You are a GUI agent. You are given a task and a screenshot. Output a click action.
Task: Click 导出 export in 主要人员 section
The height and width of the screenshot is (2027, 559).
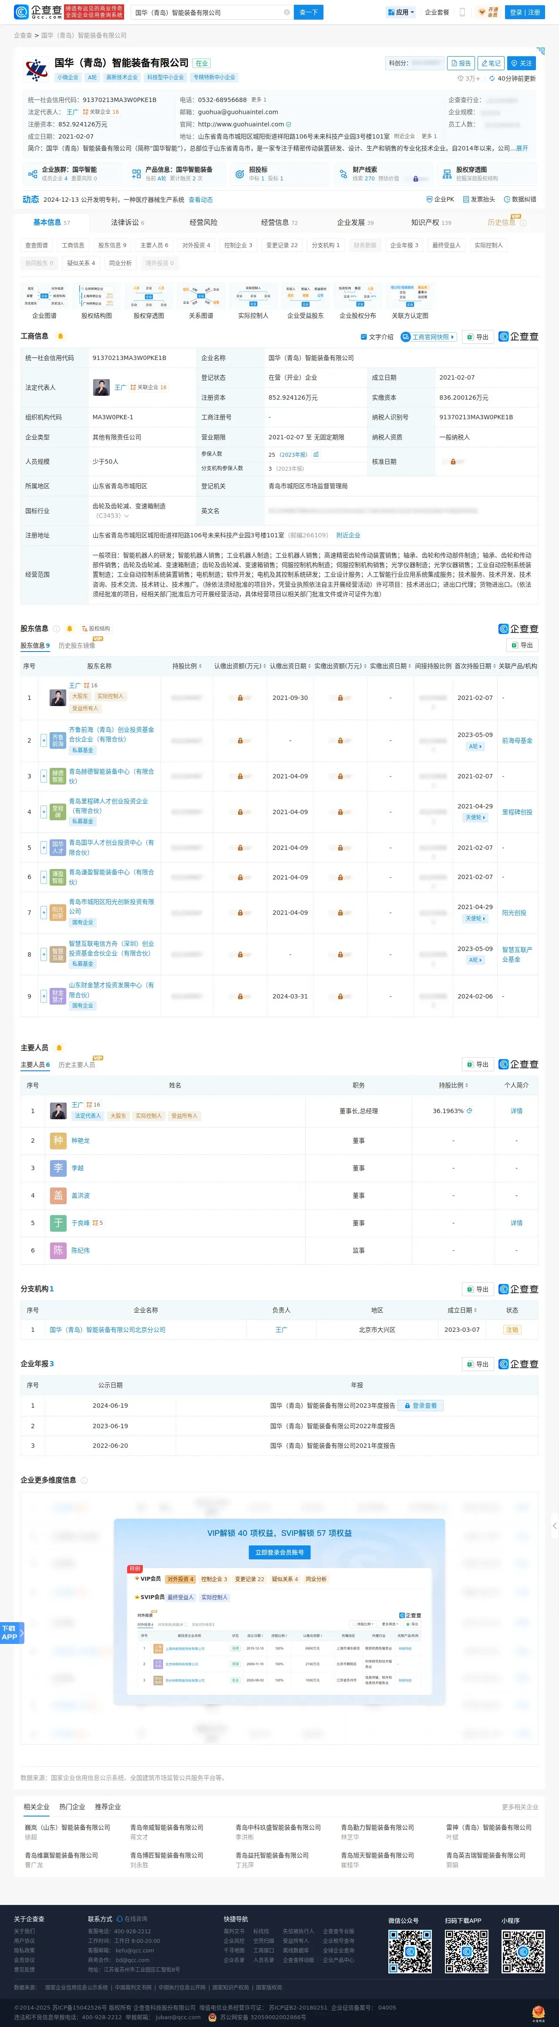pos(477,1065)
